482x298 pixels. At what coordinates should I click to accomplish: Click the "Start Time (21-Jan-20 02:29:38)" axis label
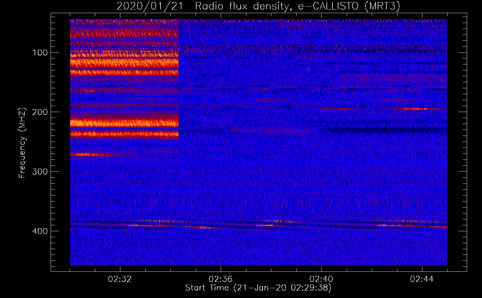click(x=258, y=288)
